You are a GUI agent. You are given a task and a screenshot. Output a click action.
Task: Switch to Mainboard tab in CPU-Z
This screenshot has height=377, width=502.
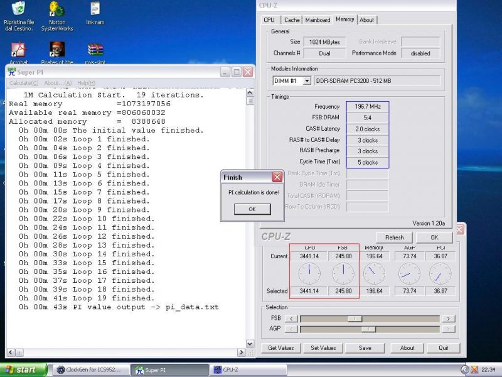tap(318, 20)
